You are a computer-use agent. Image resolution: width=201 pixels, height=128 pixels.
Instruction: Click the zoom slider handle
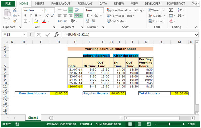point(169,124)
